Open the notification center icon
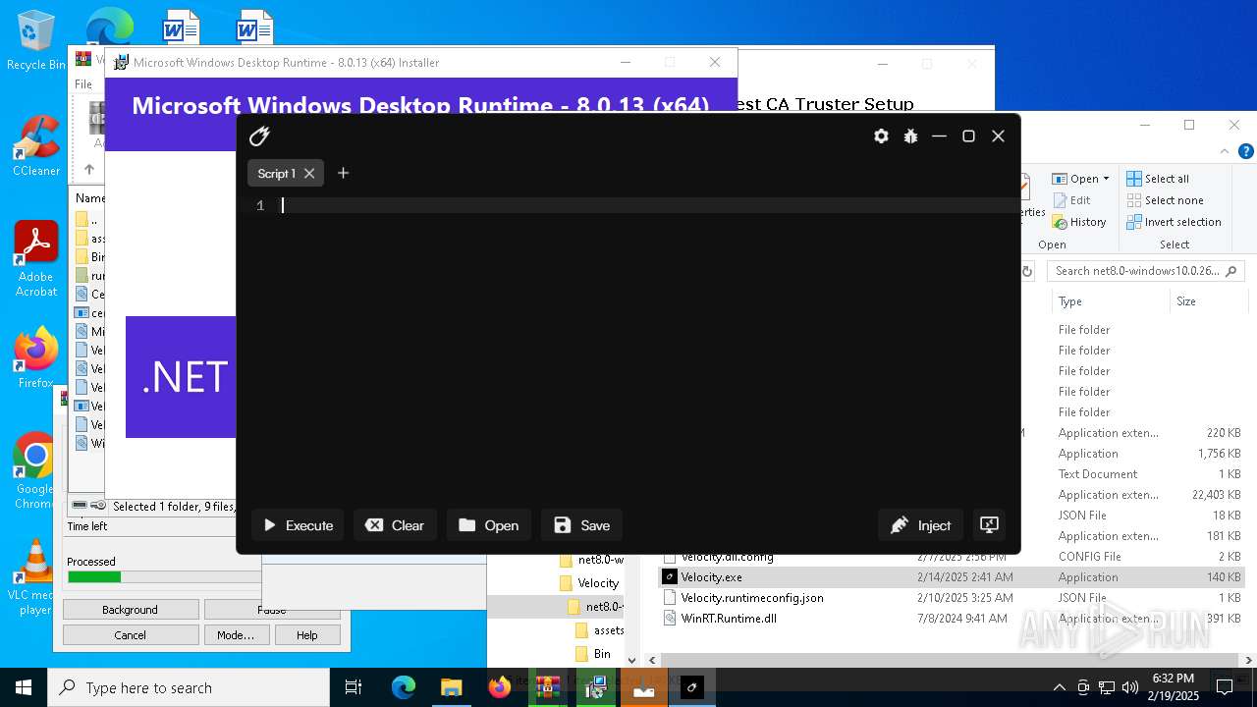 tap(1224, 687)
